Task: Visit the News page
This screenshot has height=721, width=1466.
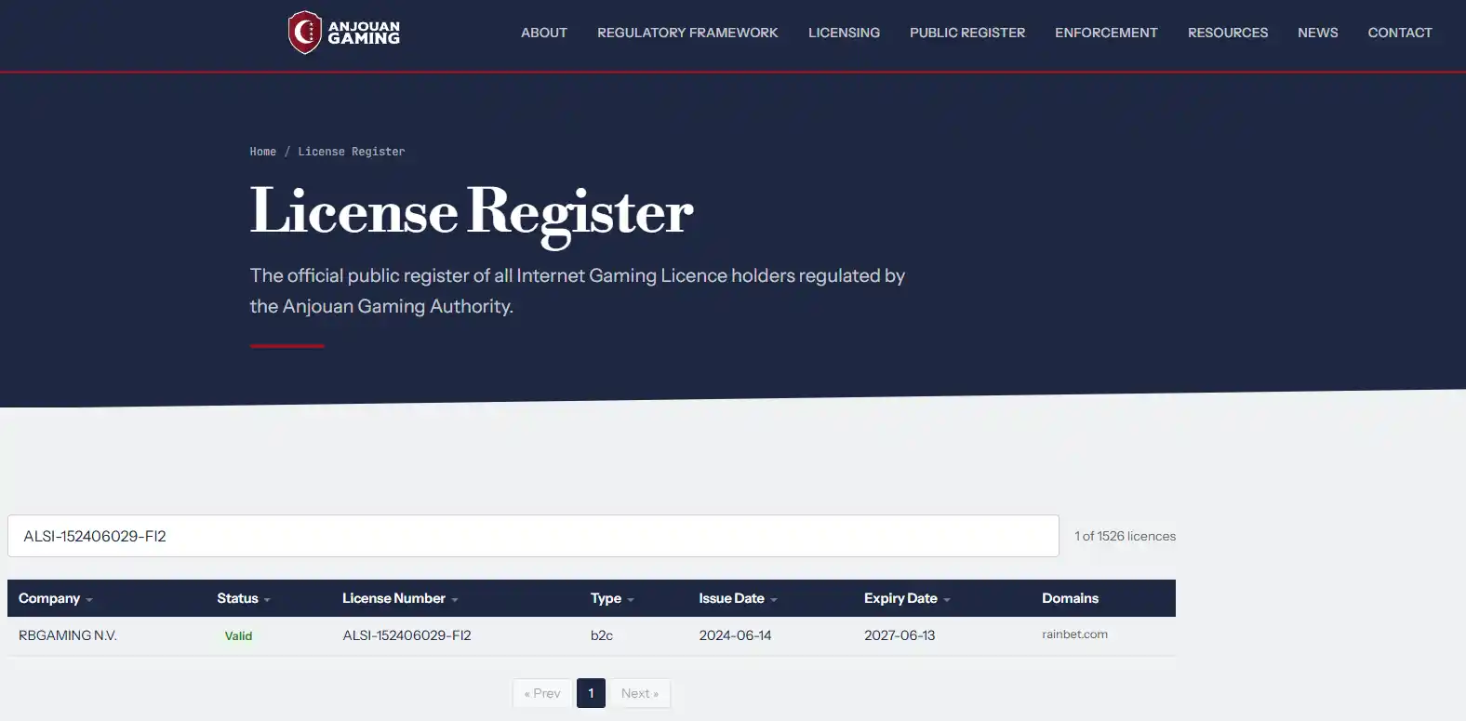Action: point(1318,33)
